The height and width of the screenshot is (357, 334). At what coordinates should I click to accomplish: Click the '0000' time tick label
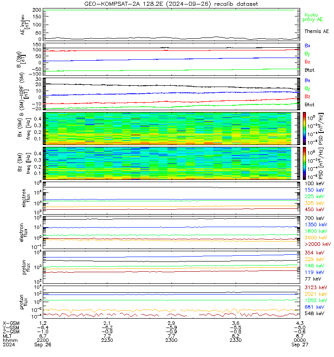pos(300,340)
